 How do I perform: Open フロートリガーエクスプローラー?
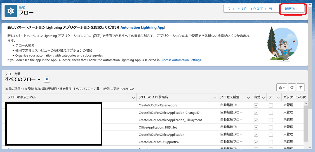click(251, 9)
